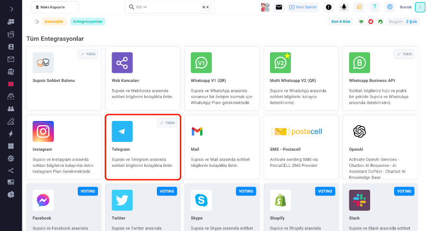Open the gear settings icon in sidebar
The image size is (428, 231).
coord(11,159)
